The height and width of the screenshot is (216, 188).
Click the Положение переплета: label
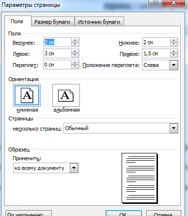[x=111, y=65]
